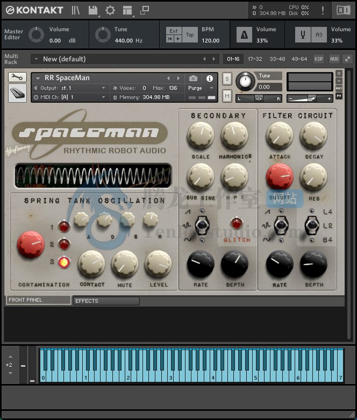Shift keyboard octave down arrow
Viewport: 357px width, 420px height.
tap(10, 373)
